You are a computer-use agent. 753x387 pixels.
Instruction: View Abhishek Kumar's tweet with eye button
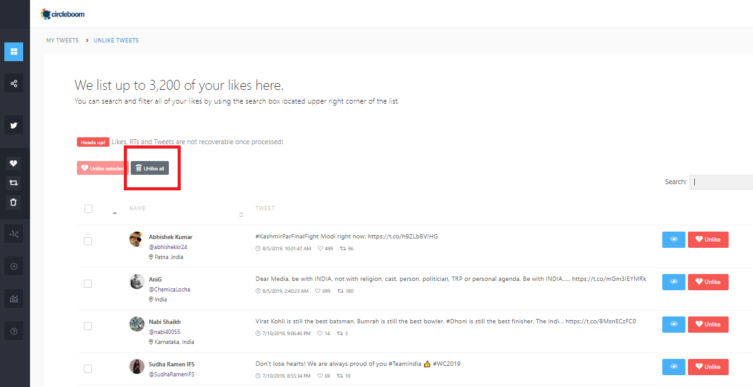(x=674, y=240)
